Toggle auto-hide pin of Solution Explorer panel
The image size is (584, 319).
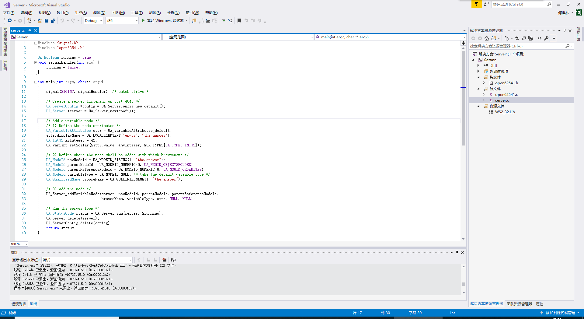click(565, 30)
